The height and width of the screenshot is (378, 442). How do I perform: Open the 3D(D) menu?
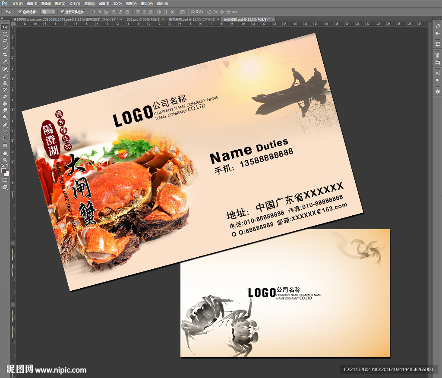(117, 3)
